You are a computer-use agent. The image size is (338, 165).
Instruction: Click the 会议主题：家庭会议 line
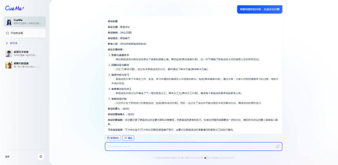click(x=119, y=27)
